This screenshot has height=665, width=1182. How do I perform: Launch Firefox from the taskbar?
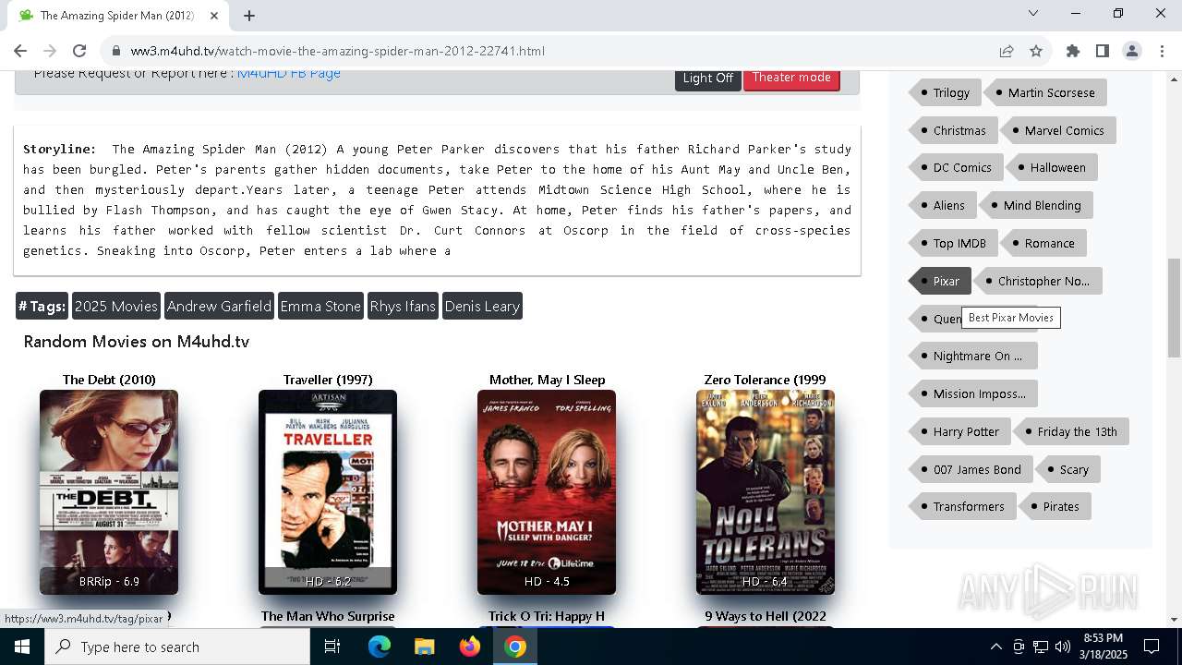pos(470,647)
